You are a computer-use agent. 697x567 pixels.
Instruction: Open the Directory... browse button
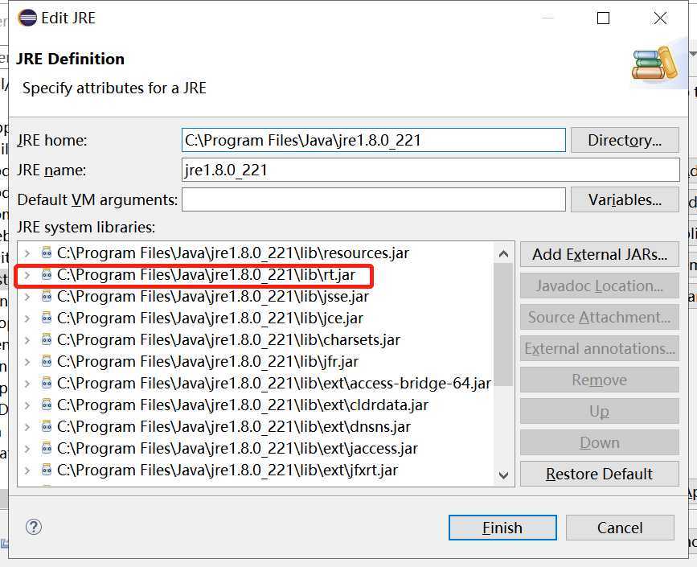625,140
